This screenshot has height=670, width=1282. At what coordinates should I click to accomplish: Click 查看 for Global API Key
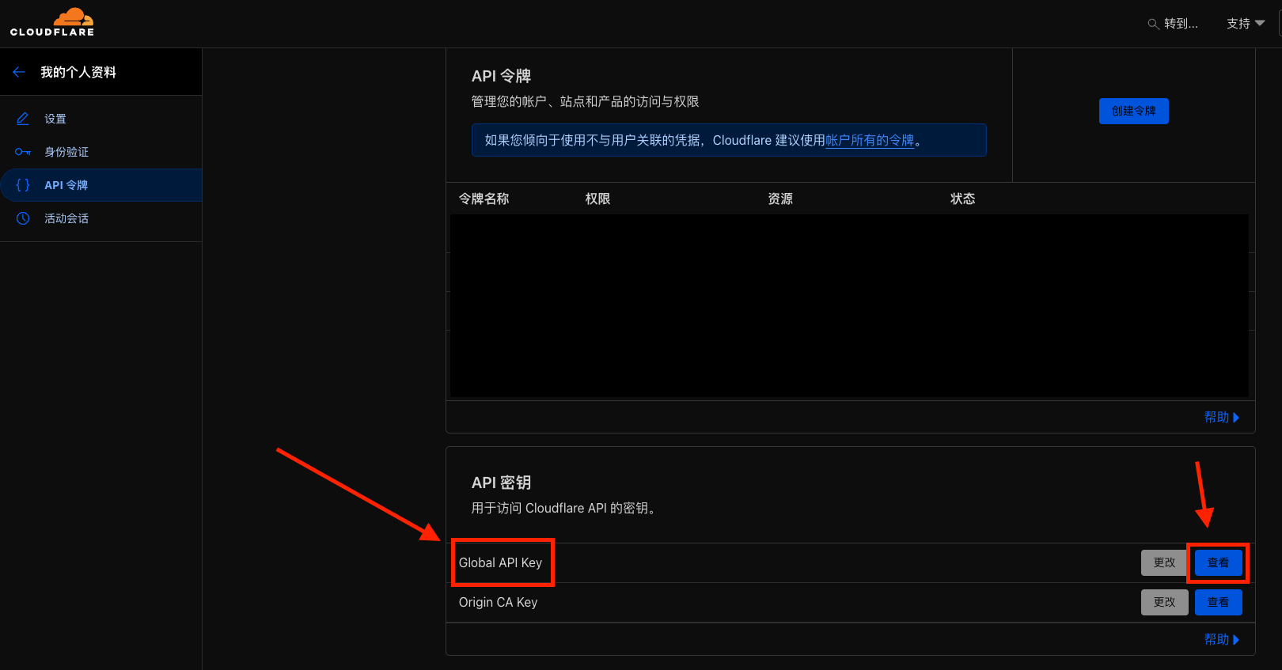pyautogui.click(x=1218, y=562)
